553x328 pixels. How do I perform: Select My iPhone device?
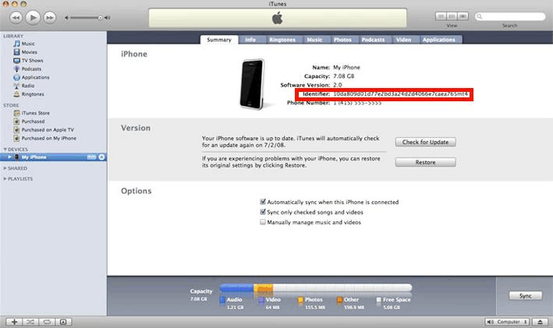coord(53,157)
